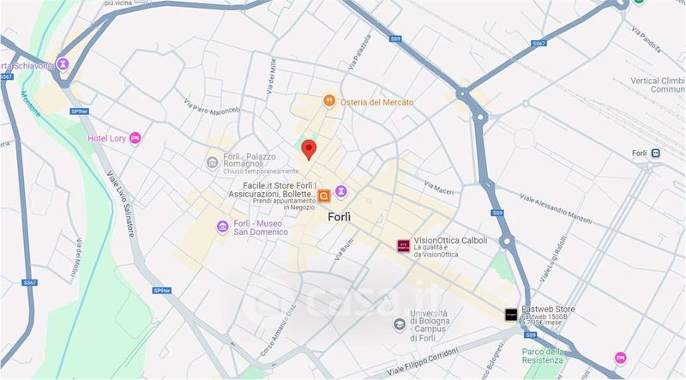Click the purple landmark icon above Forlì label
This screenshot has height=380, width=686.
[x=341, y=191]
